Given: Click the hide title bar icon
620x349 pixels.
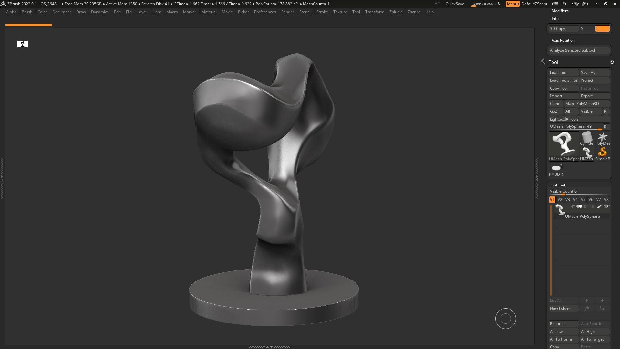Looking at the screenshot, I should [x=597, y=4].
